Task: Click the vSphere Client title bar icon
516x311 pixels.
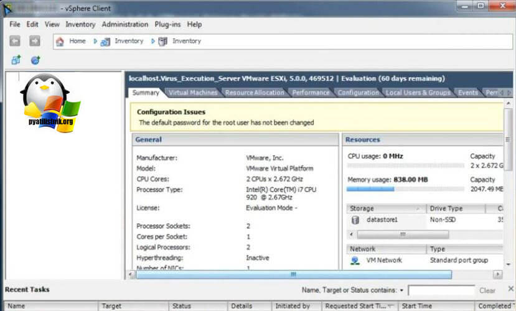Action: (7, 9)
